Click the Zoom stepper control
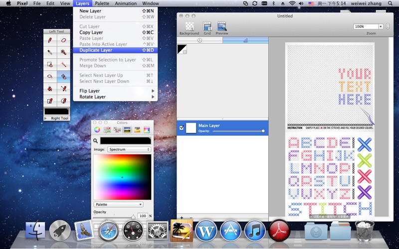399x249 pixels. point(388,26)
